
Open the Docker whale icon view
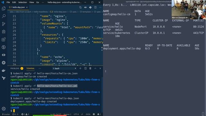coord(4,70)
